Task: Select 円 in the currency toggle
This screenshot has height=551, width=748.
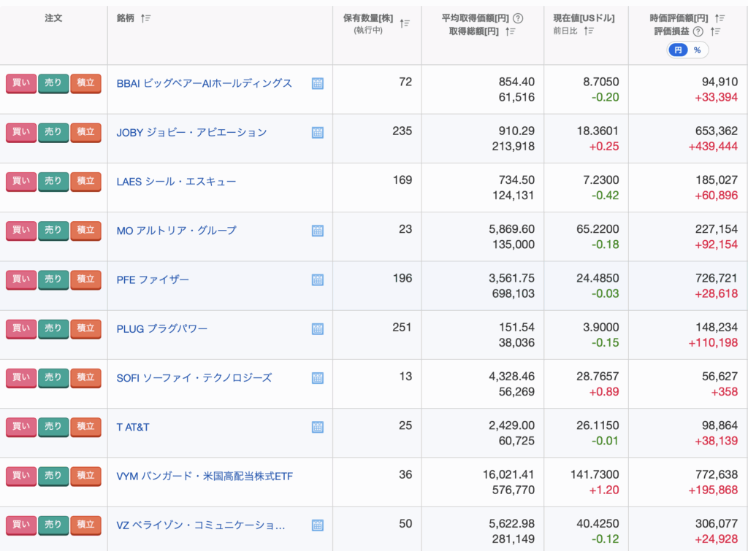Action: click(x=678, y=50)
